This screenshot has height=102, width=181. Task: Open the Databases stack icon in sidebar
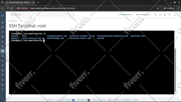tap(3, 37)
